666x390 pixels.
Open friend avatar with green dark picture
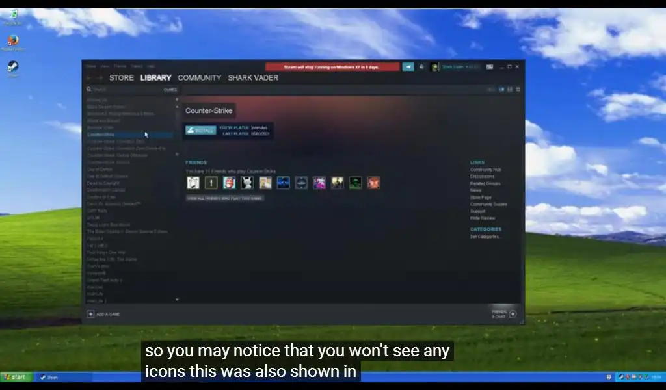[x=355, y=183]
